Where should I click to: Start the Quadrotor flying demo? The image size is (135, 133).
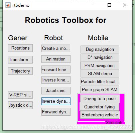(x=100, y=107)
